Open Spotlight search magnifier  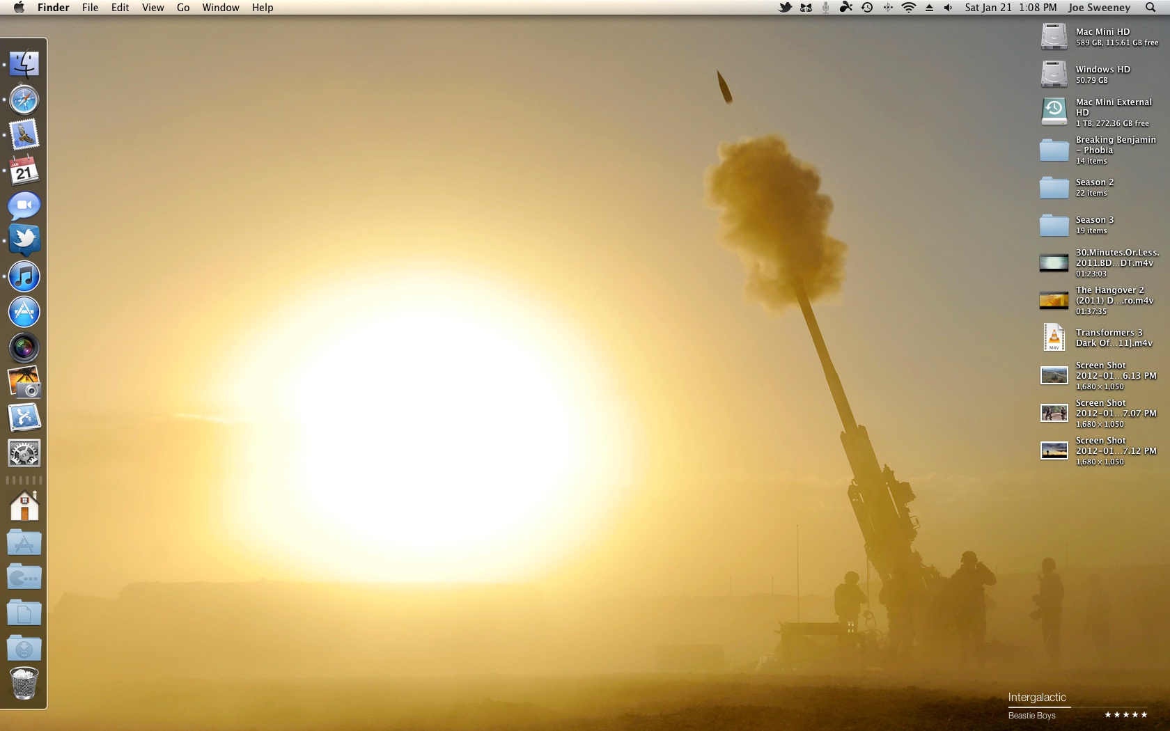tap(1150, 8)
